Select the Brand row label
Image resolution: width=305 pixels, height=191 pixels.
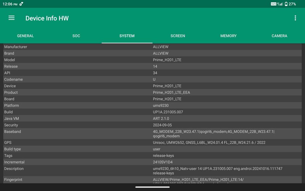[x=9, y=53]
